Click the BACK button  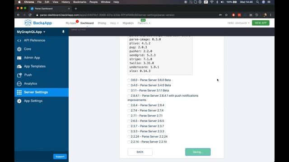tap(140, 152)
